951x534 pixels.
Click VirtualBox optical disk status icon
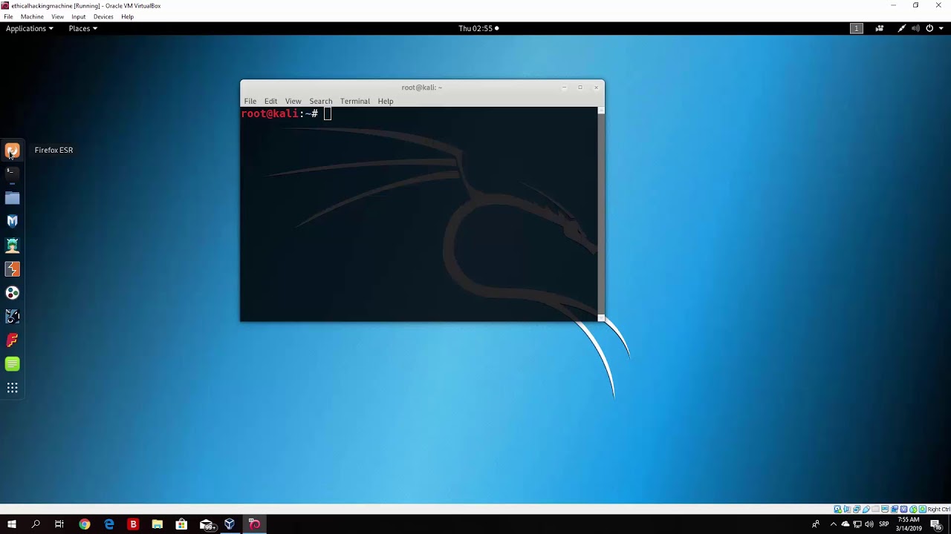(837, 510)
